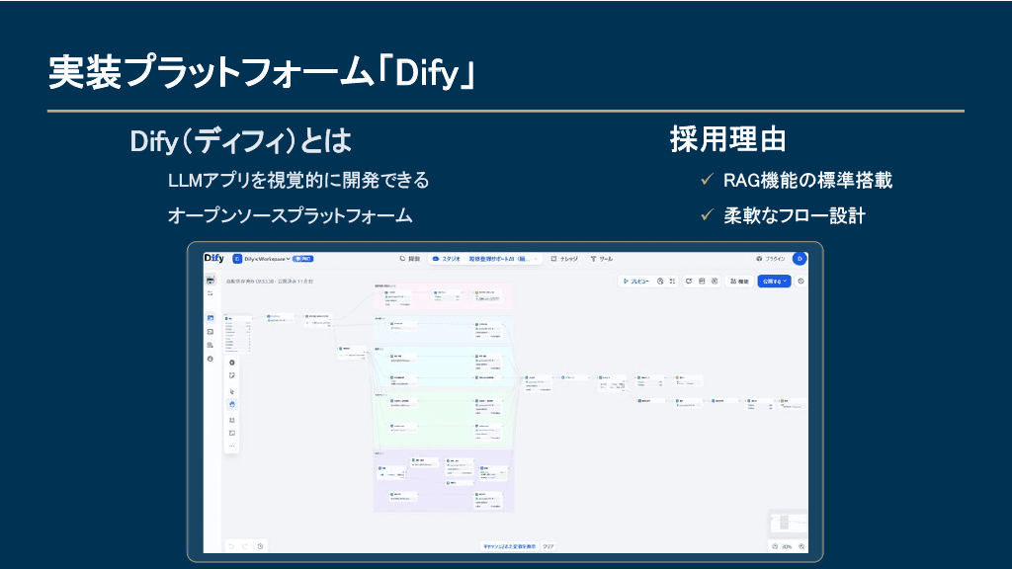The image size is (1012, 569).
Task: Click the zoom out magnifier icon
Action: click(775, 546)
